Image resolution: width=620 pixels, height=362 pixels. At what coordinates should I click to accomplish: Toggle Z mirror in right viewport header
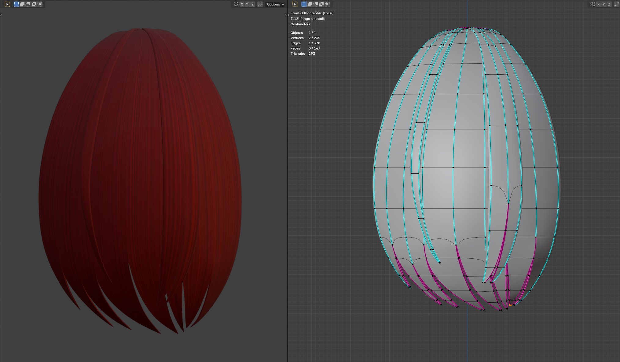point(609,4)
